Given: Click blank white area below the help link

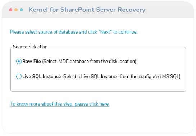Looking at the screenshot, I should (x=98, y=120).
